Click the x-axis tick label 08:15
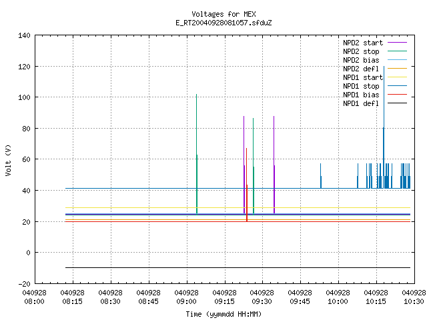 pyautogui.click(x=73, y=301)
